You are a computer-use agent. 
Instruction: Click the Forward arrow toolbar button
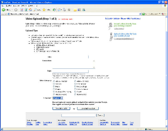[16, 10]
